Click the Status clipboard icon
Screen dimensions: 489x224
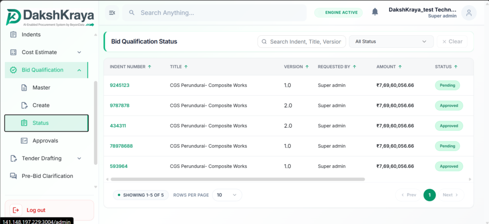(24, 123)
